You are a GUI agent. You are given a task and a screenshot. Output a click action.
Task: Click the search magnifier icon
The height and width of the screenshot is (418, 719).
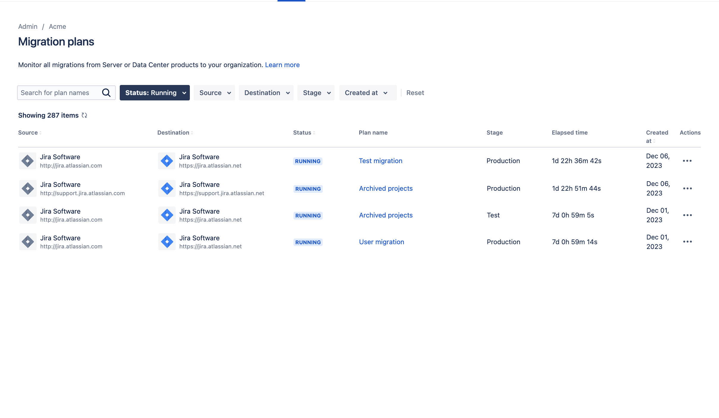tap(106, 93)
